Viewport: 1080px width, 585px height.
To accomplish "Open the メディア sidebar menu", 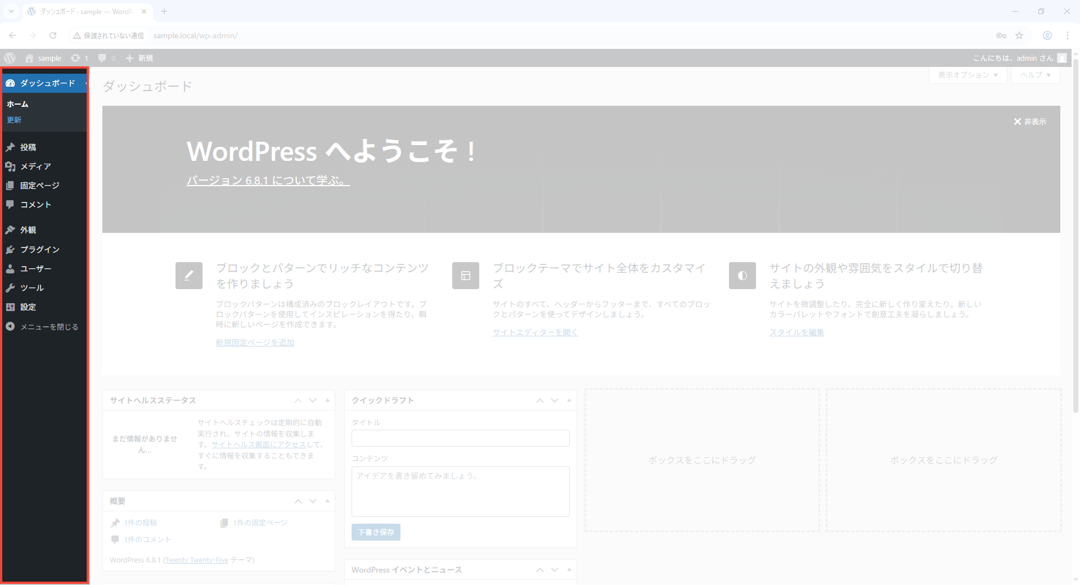I will coord(44,166).
